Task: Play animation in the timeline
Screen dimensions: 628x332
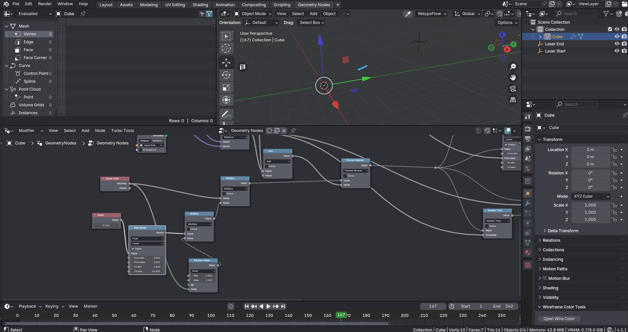Action: tap(268, 306)
